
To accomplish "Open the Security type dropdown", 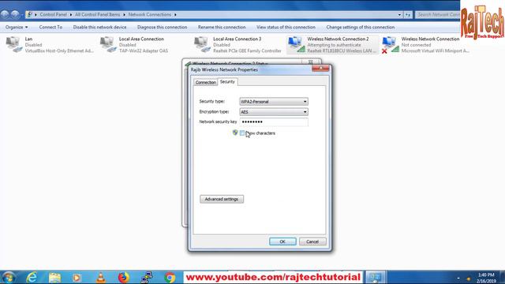I will coord(274,102).
